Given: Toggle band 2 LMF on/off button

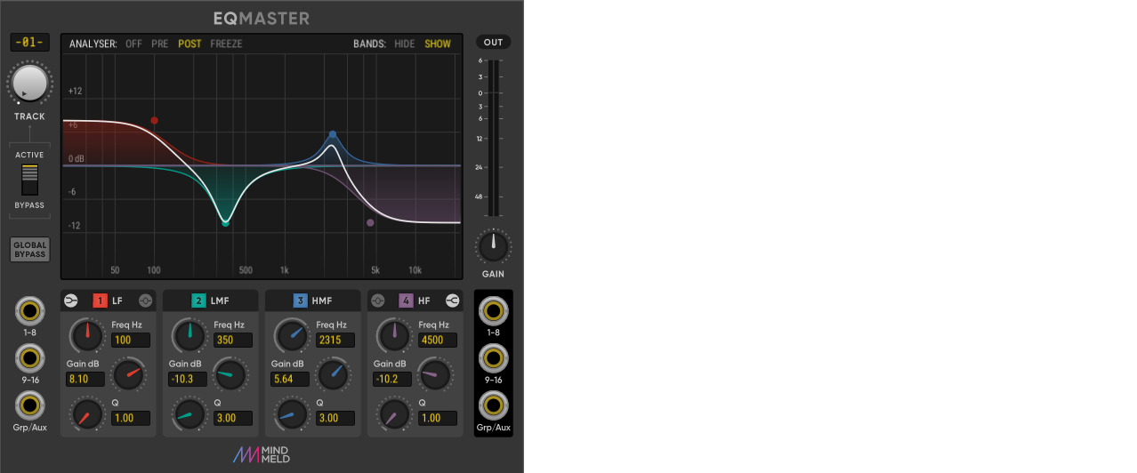Looking at the screenshot, I should [198, 301].
